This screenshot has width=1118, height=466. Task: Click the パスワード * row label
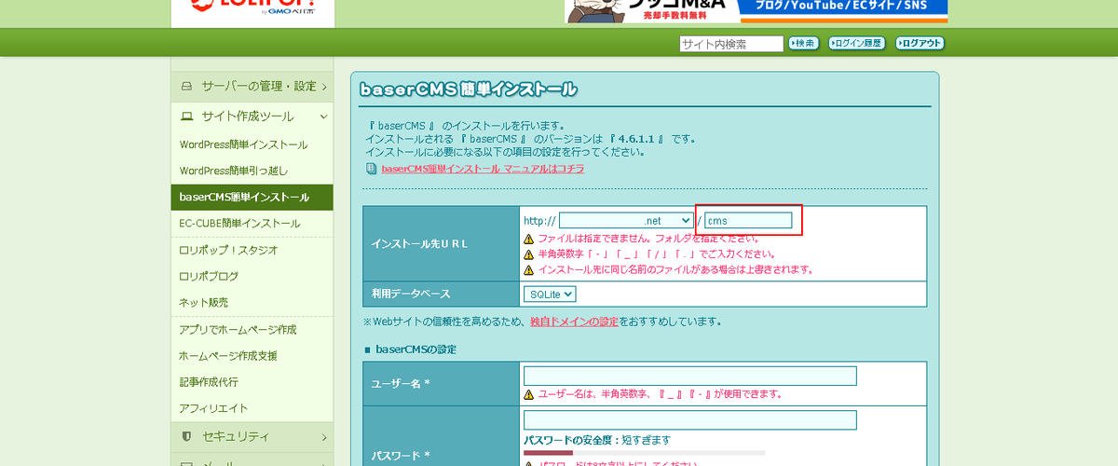[401, 456]
